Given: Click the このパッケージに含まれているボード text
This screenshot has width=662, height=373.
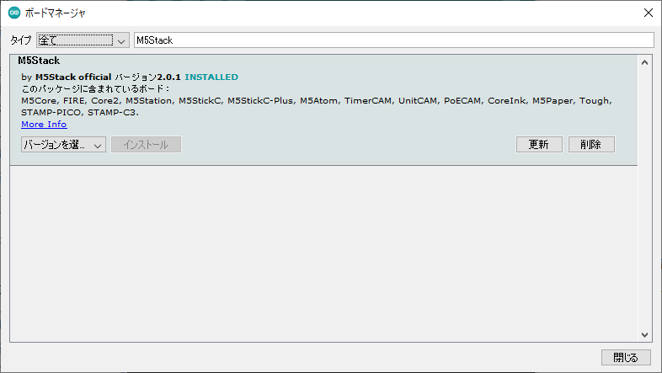Looking at the screenshot, I should 95,89.
